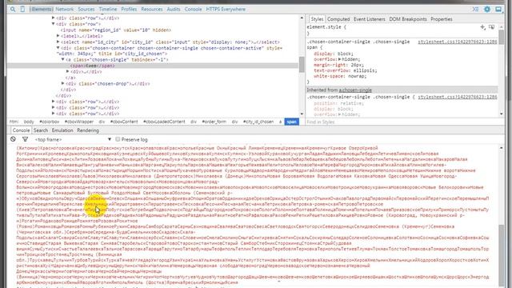The height and width of the screenshot is (288, 512).
Task: Toggle element state icon in Styles
Action: [491, 27]
